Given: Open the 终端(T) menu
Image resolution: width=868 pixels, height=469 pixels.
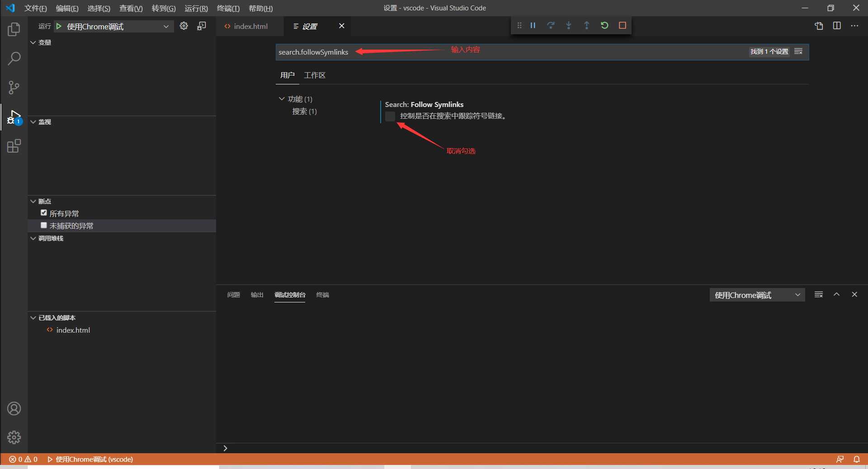Looking at the screenshot, I should tap(228, 8).
